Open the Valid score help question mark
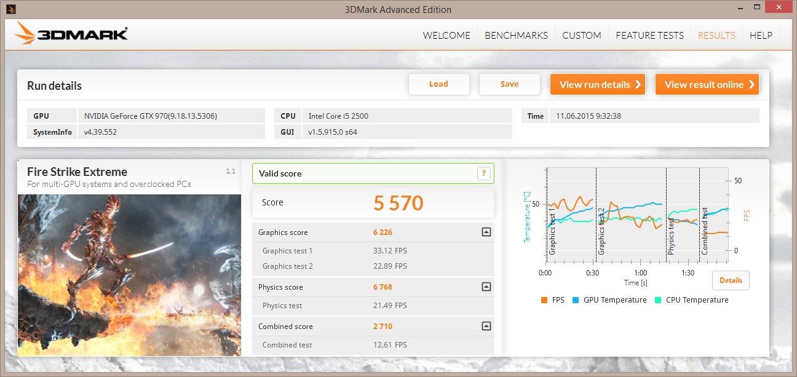Screen dimensions: 797x377 [x=484, y=173]
